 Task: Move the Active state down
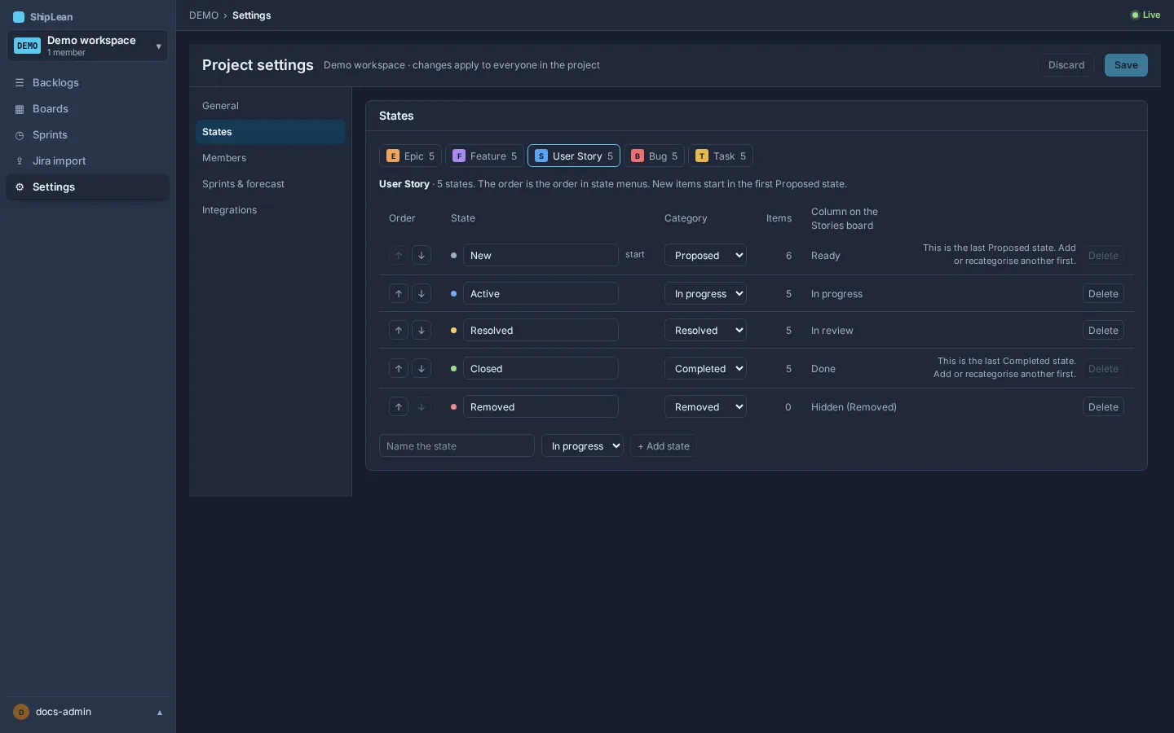(421, 293)
